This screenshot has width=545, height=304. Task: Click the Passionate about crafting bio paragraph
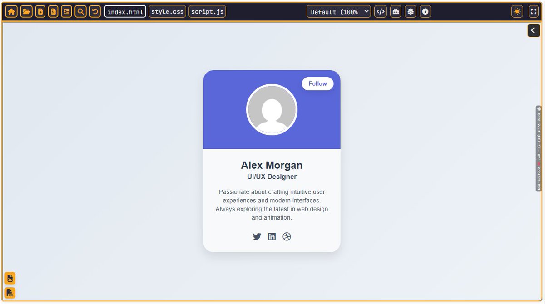[x=272, y=205]
